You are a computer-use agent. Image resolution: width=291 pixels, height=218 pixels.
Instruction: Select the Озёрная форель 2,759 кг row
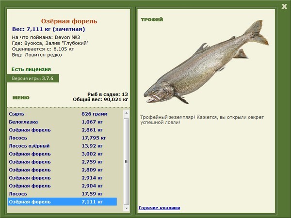(x=62, y=162)
